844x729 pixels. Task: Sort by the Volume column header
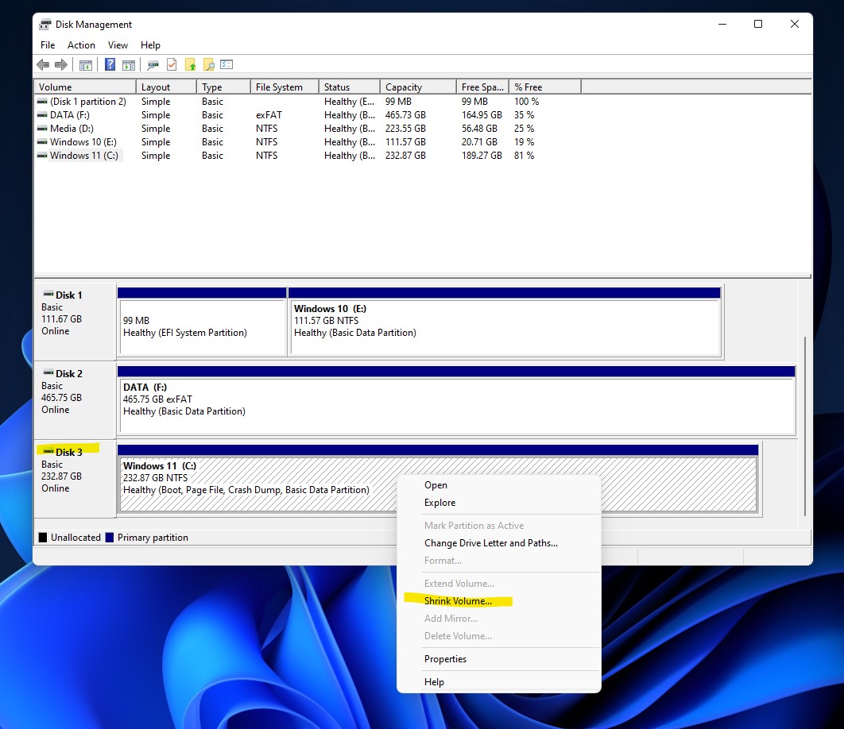click(85, 87)
